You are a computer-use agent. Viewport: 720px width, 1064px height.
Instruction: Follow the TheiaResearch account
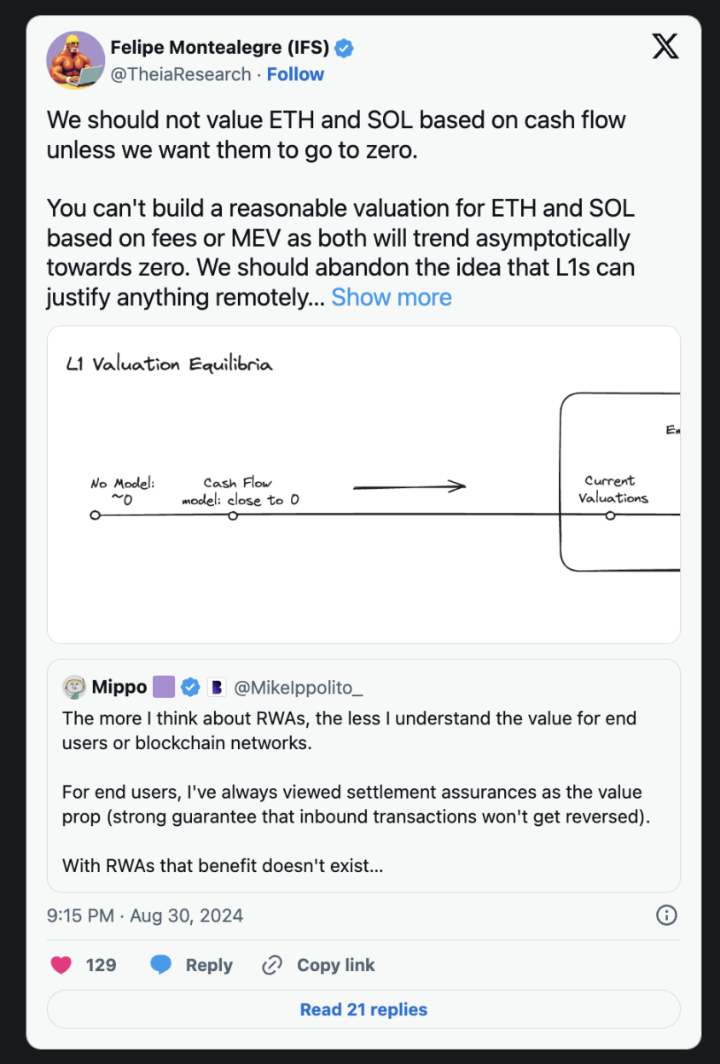[295, 74]
